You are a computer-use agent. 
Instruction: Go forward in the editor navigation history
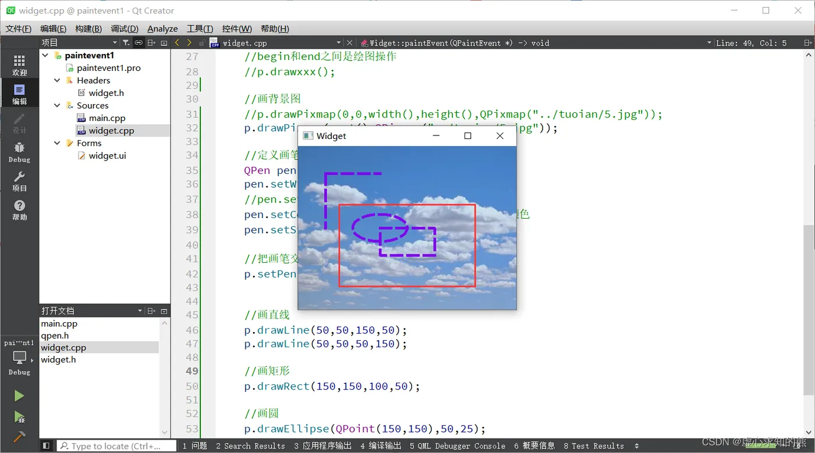[x=189, y=42]
